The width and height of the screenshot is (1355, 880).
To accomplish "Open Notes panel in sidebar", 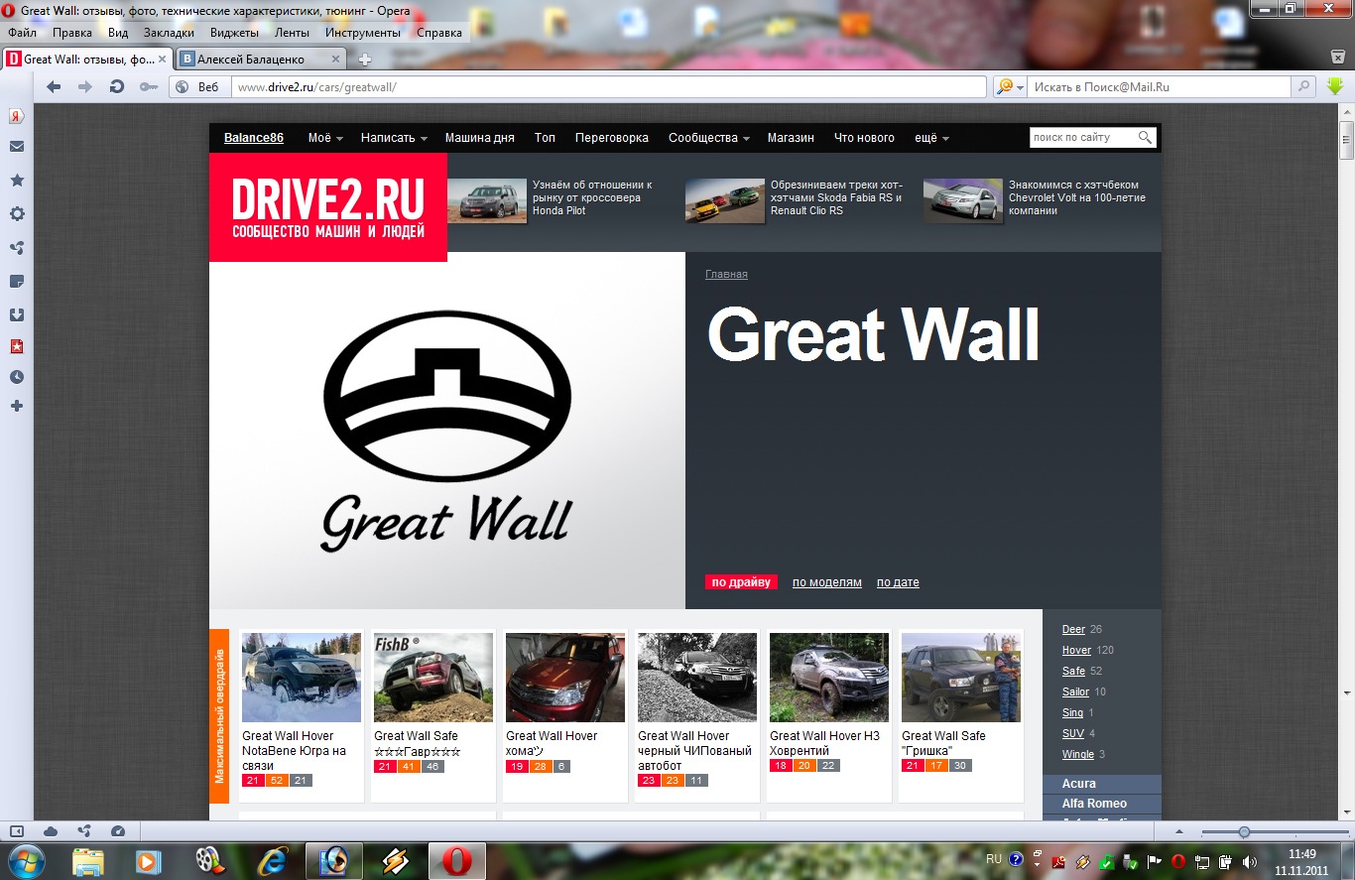I will (x=17, y=282).
